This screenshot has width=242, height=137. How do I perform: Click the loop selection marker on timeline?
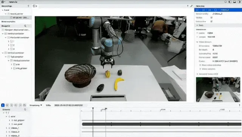click(106, 109)
